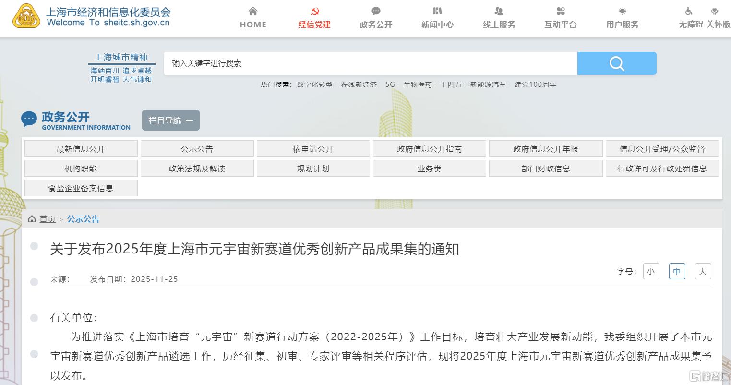Open the 新闻中心 books icon
731x385 pixels.
437,11
